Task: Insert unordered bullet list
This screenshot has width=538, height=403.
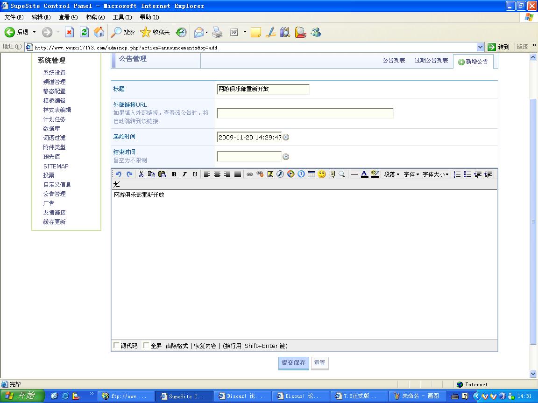Action: pyautogui.click(x=467, y=174)
